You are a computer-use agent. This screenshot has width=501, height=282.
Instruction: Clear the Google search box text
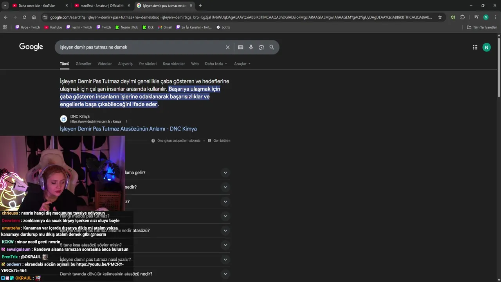pos(227,47)
